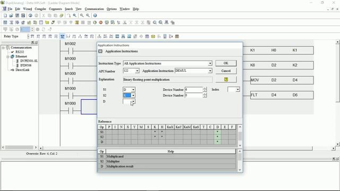This screenshot has width=340, height=191.
Task: Click the MOV instruction block in ladder
Action: [282, 80]
